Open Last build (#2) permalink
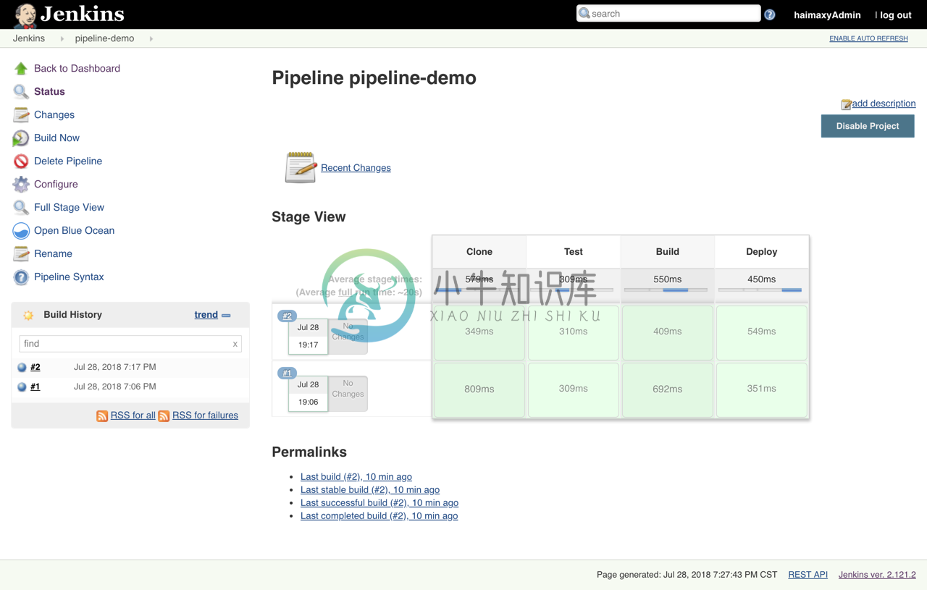The image size is (927, 590). [x=356, y=477]
